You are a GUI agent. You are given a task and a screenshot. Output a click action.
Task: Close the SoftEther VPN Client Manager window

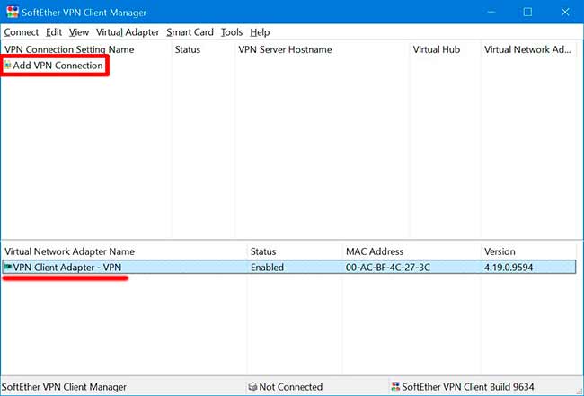[x=564, y=12]
